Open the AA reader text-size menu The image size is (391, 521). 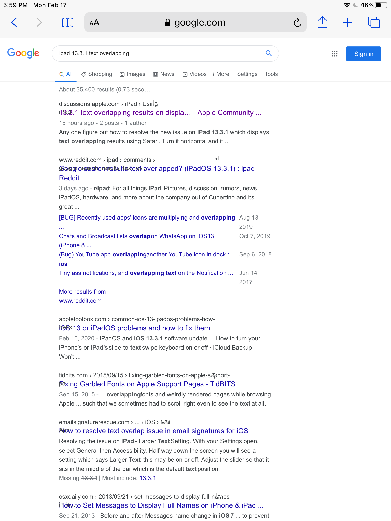tap(94, 23)
